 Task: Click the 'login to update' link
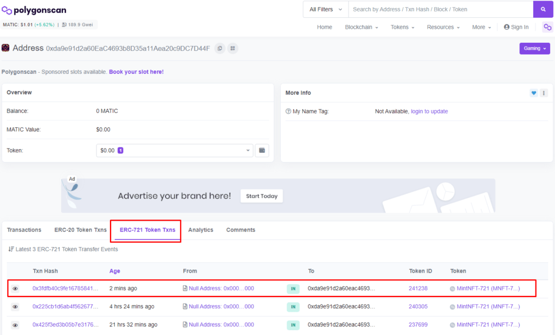pos(429,111)
